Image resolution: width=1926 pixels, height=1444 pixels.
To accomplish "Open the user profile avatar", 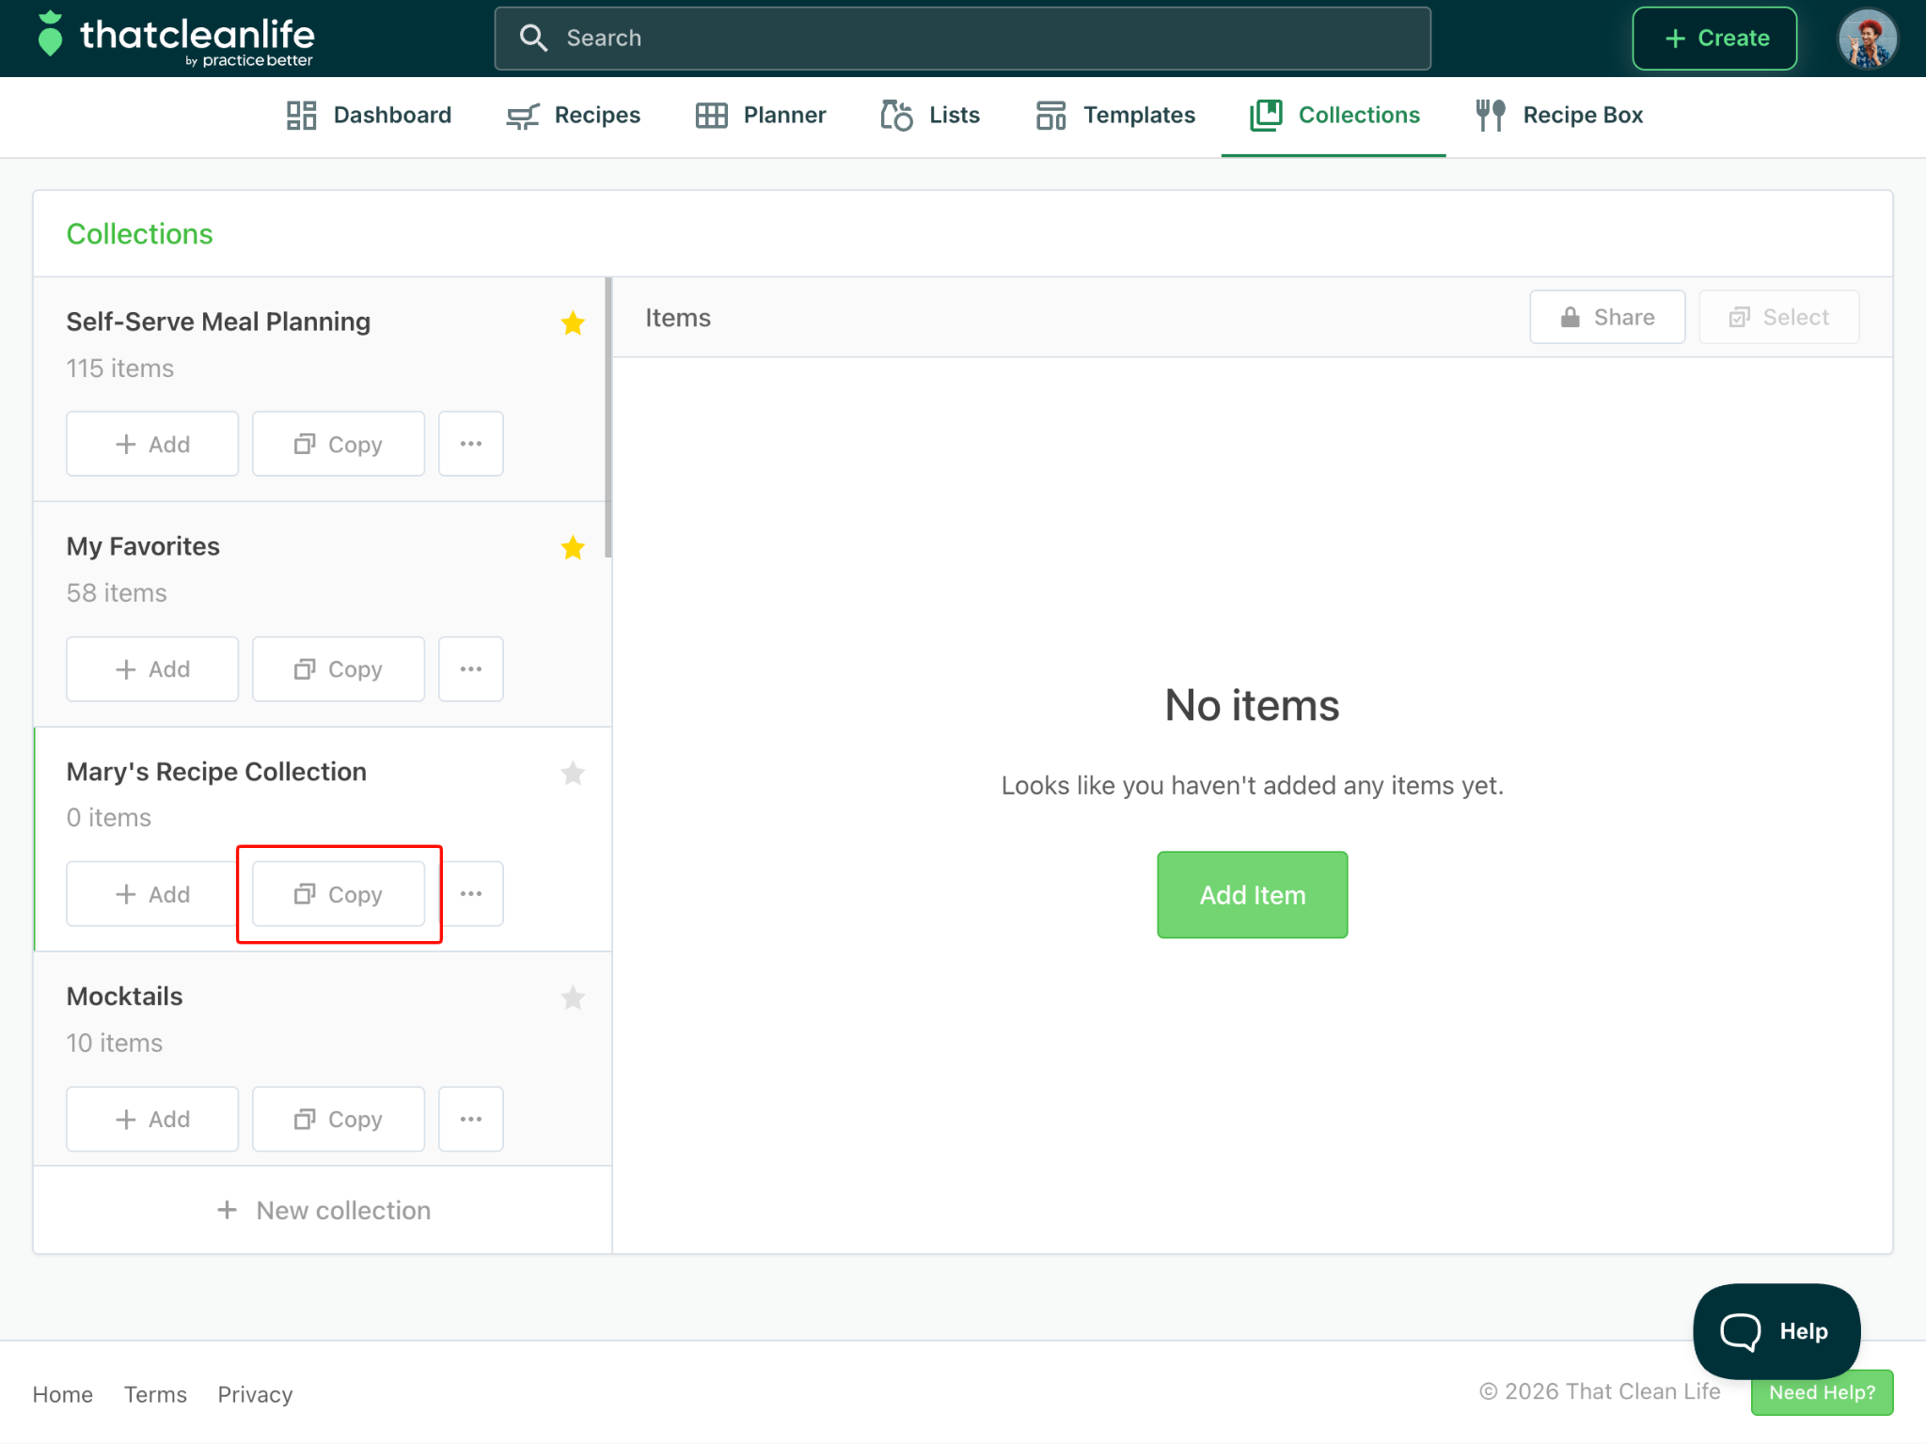I will coord(1867,38).
